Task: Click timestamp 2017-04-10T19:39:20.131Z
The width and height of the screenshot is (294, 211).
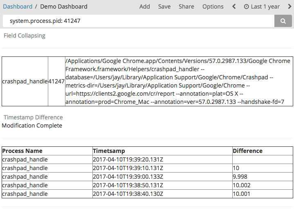Action: point(128,159)
